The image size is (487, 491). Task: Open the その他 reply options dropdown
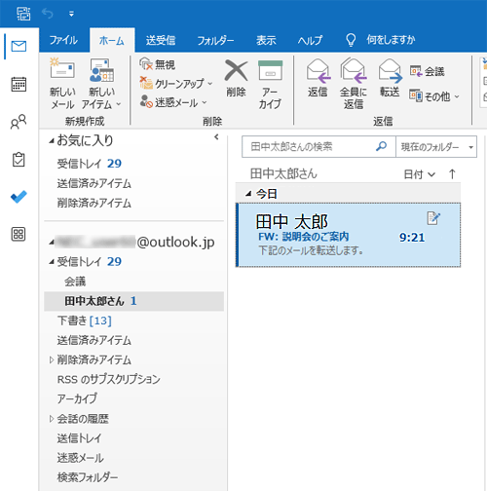[434, 96]
